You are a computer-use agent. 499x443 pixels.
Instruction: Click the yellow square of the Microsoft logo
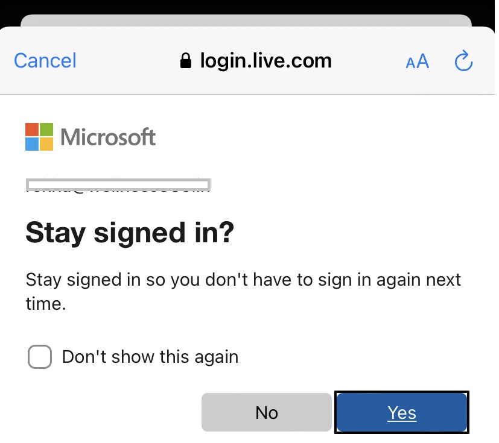[46, 144]
